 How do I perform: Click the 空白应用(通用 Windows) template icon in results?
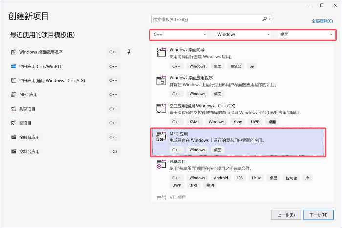tap(161, 108)
